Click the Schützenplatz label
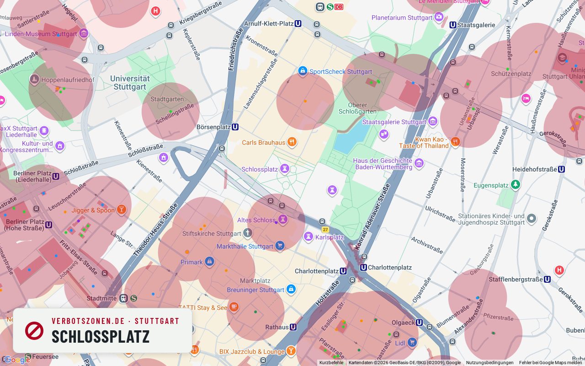The width and height of the screenshot is (585, 366). [x=511, y=74]
